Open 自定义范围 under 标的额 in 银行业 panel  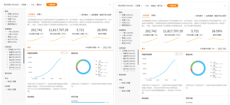coord(126,91)
